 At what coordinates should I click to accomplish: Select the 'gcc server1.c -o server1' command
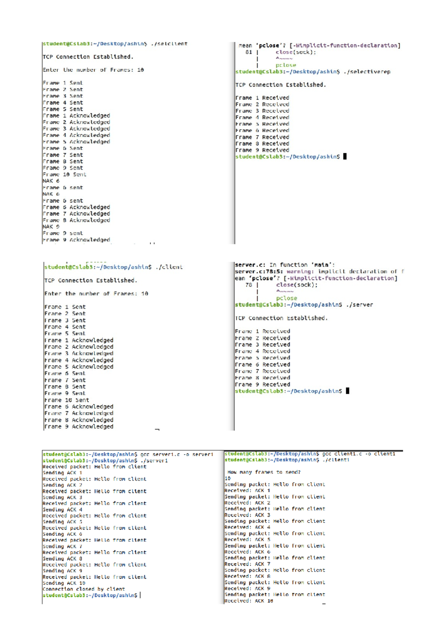click(177, 454)
